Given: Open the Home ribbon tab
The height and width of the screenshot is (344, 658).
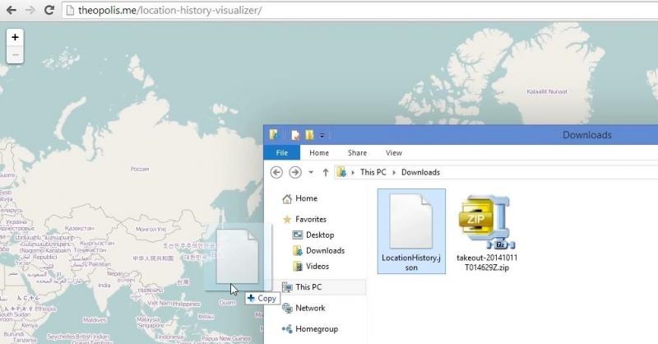Looking at the screenshot, I should pos(319,153).
